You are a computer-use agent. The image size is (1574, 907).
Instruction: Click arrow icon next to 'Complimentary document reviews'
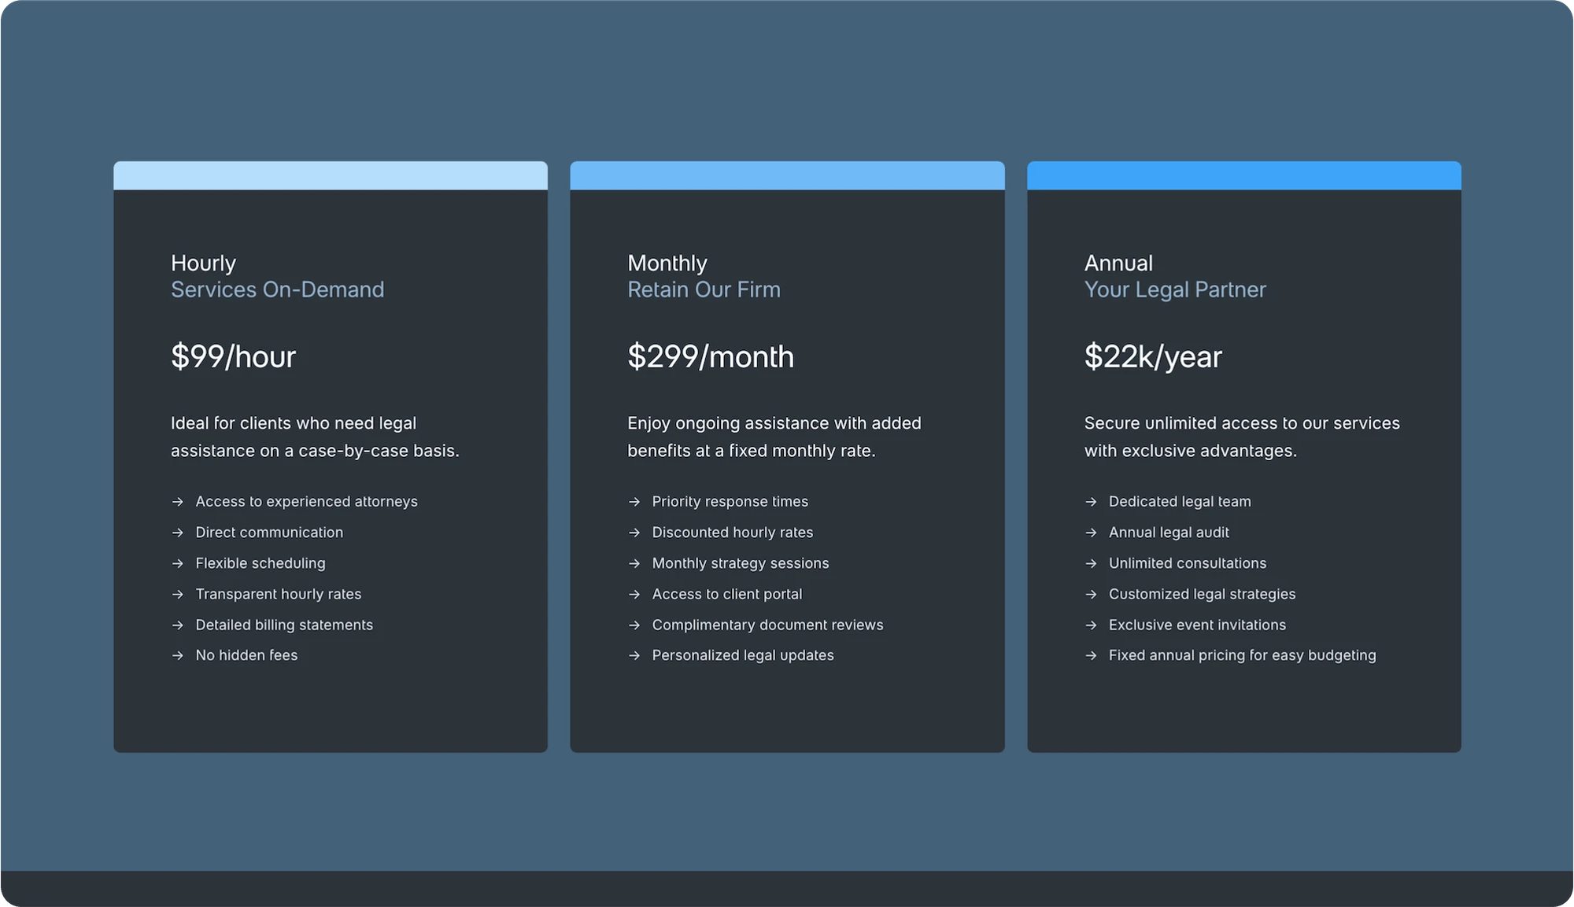click(634, 625)
